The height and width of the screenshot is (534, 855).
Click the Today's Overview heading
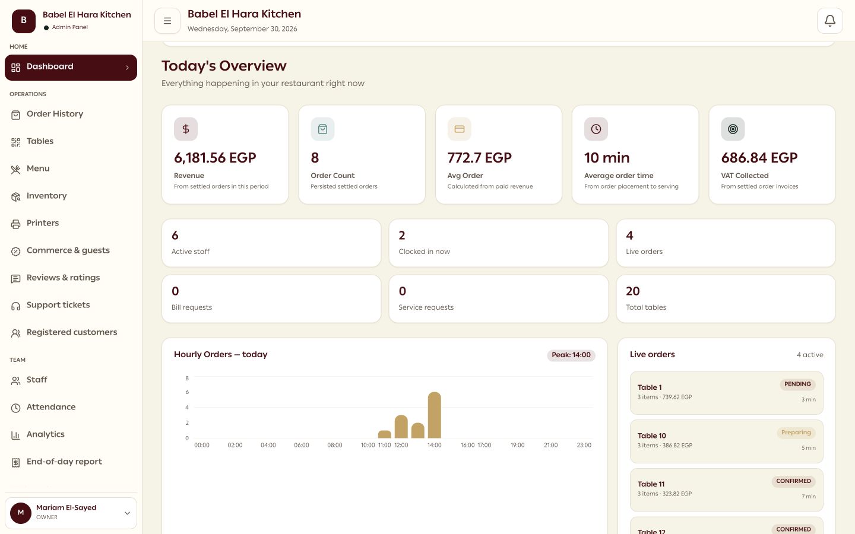224,66
